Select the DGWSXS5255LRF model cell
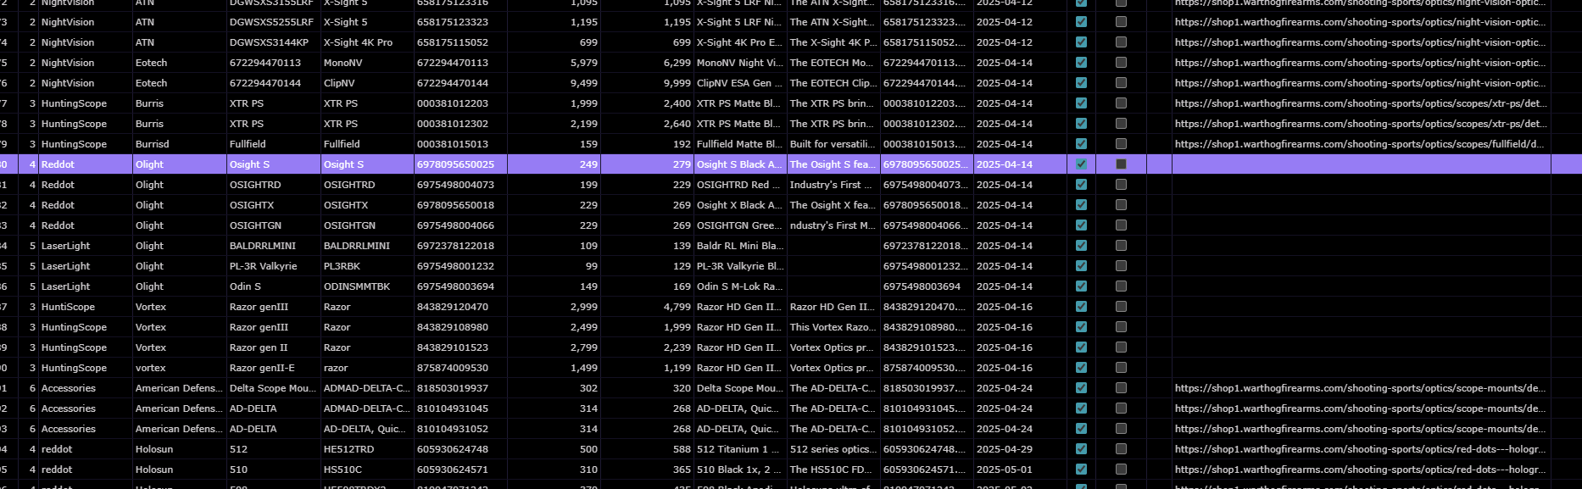This screenshot has height=489, width=1582. tap(273, 22)
